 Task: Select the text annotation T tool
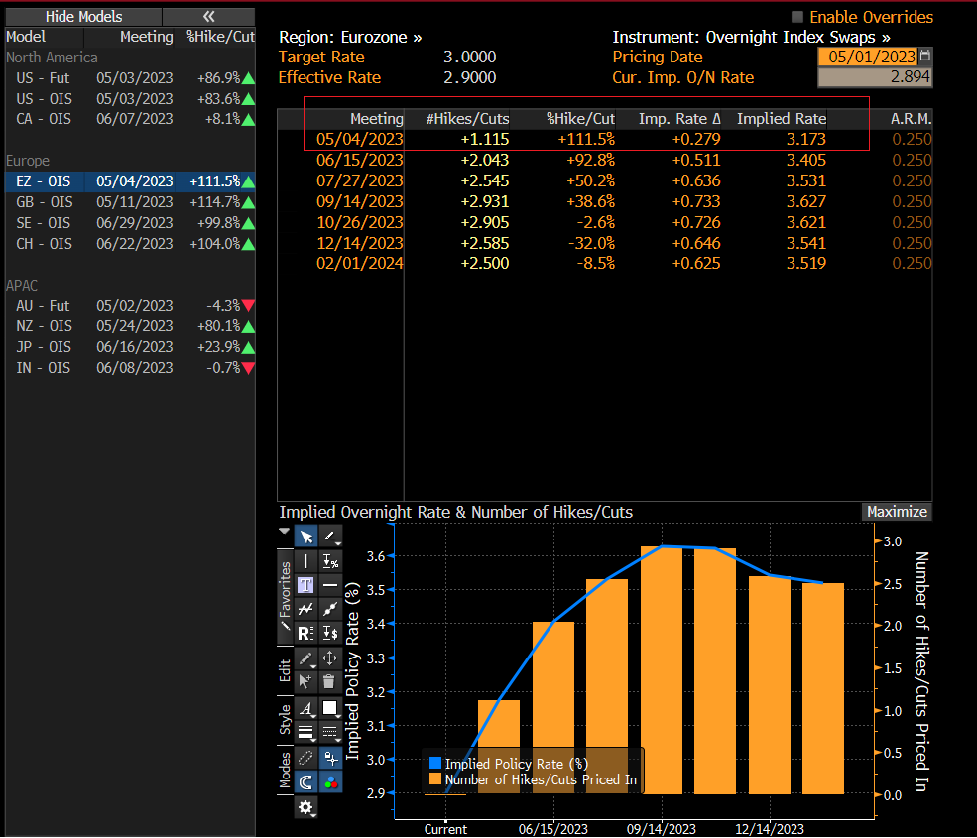pyautogui.click(x=305, y=585)
